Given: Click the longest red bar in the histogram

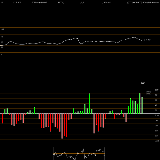Looking at the screenshot, I should [62, 126].
